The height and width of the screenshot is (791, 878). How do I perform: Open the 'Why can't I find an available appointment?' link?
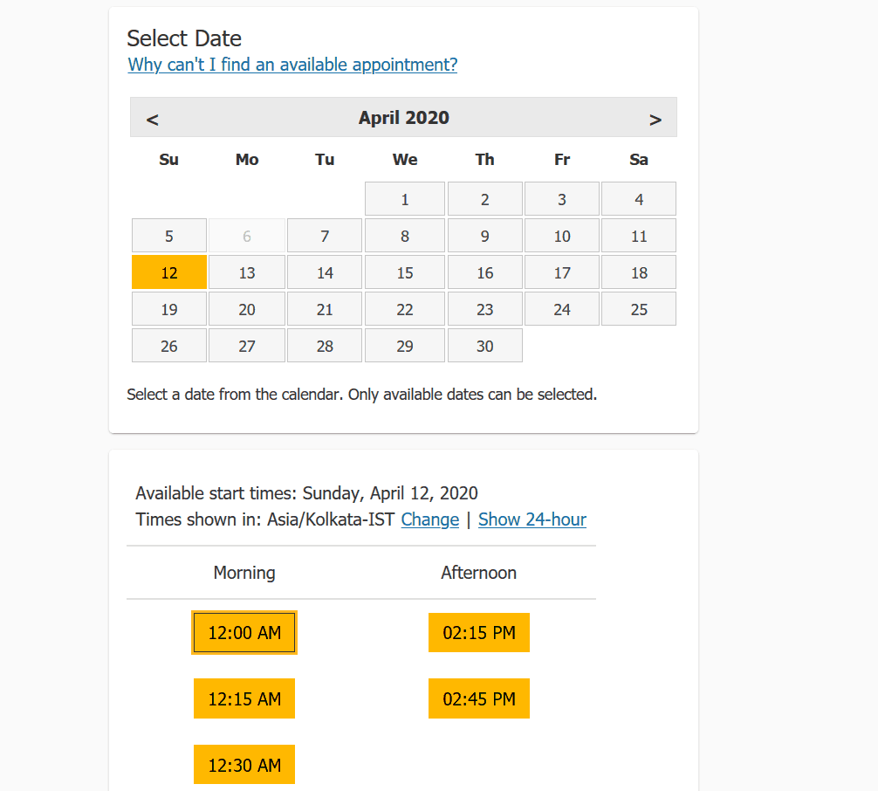[292, 65]
